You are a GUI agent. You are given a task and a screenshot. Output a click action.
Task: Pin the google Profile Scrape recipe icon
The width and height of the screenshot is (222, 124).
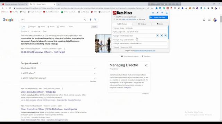tap(157, 36)
